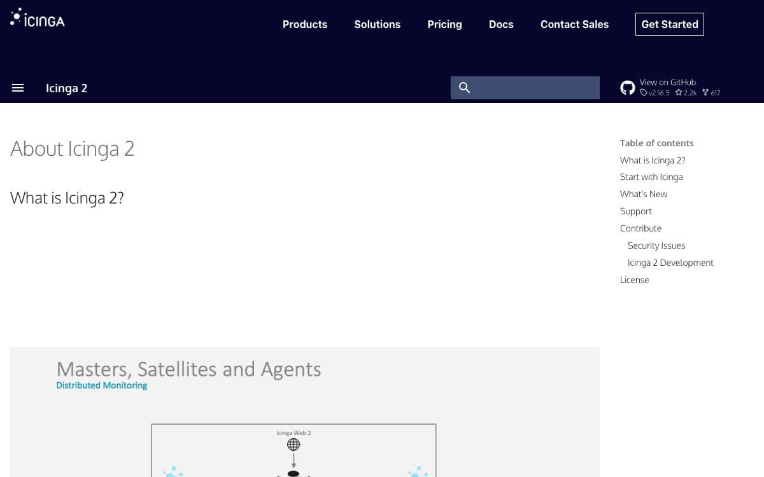Click the Distributed Monitoring subtitle
764x477 pixels.
(x=102, y=385)
